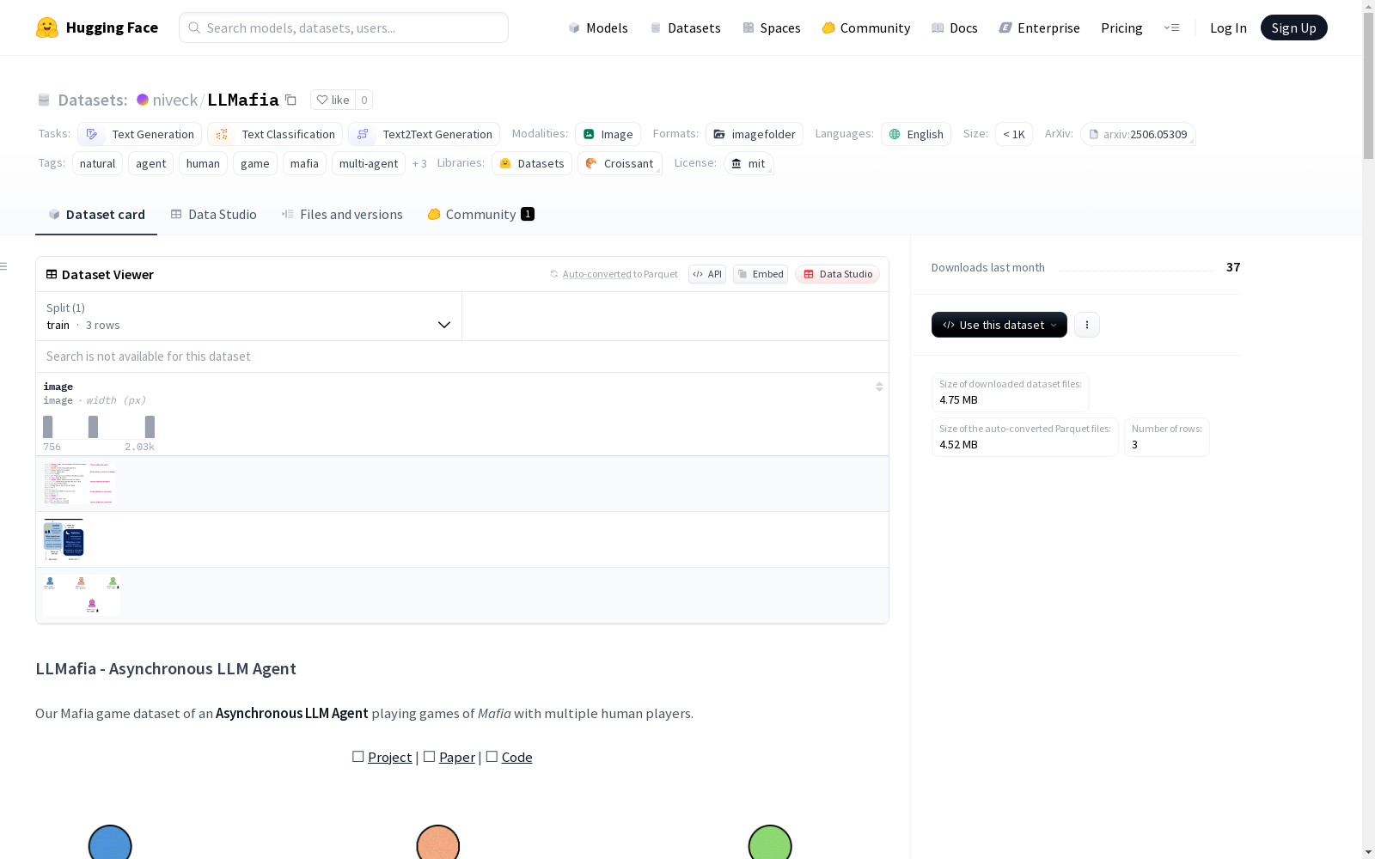Viewport: 1375px width, 859px height.
Task: Open the Code link
Action: [516, 757]
